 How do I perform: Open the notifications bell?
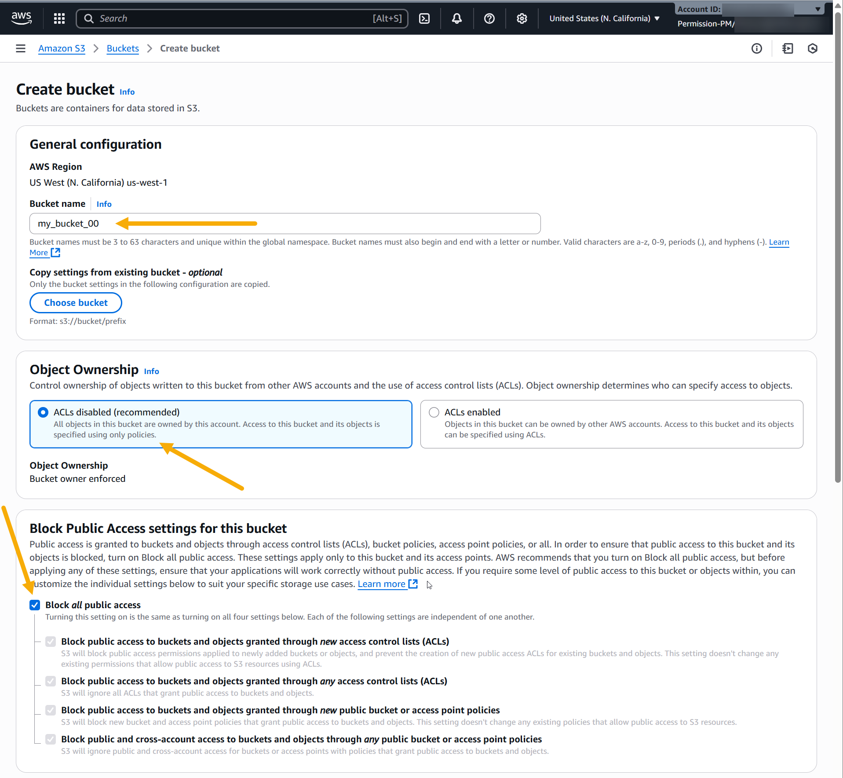[x=456, y=18]
